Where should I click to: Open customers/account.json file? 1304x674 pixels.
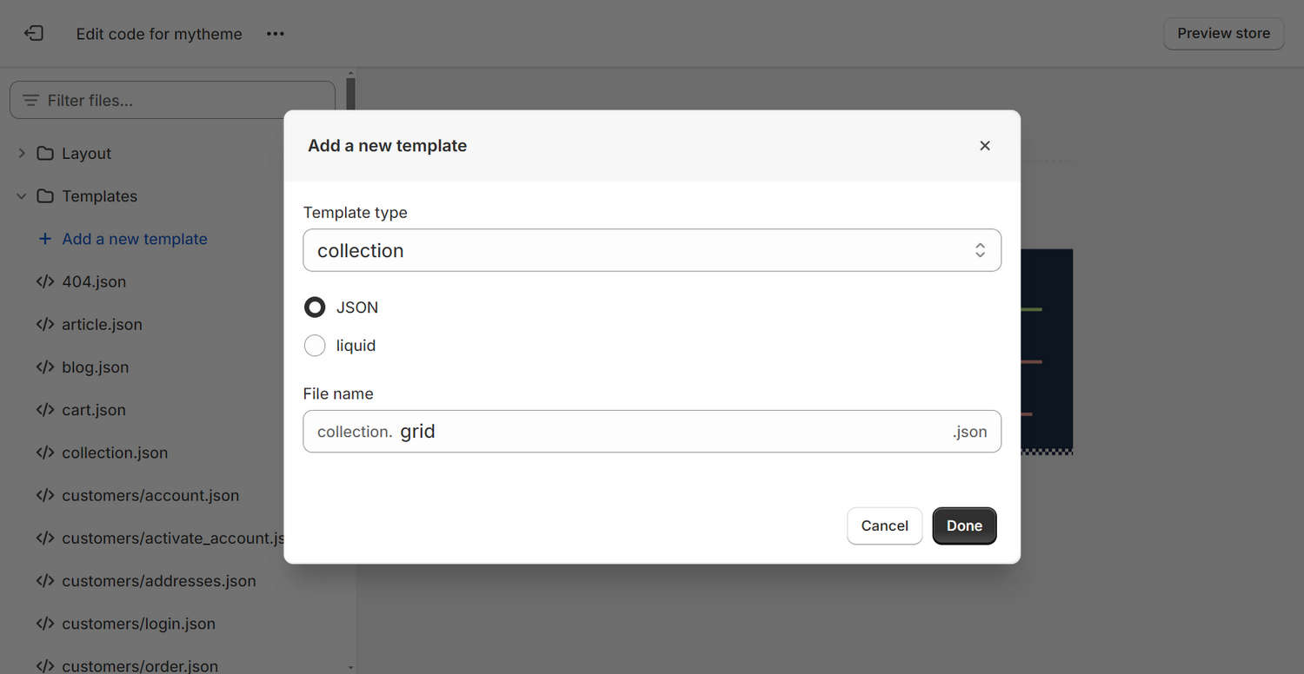[150, 495]
